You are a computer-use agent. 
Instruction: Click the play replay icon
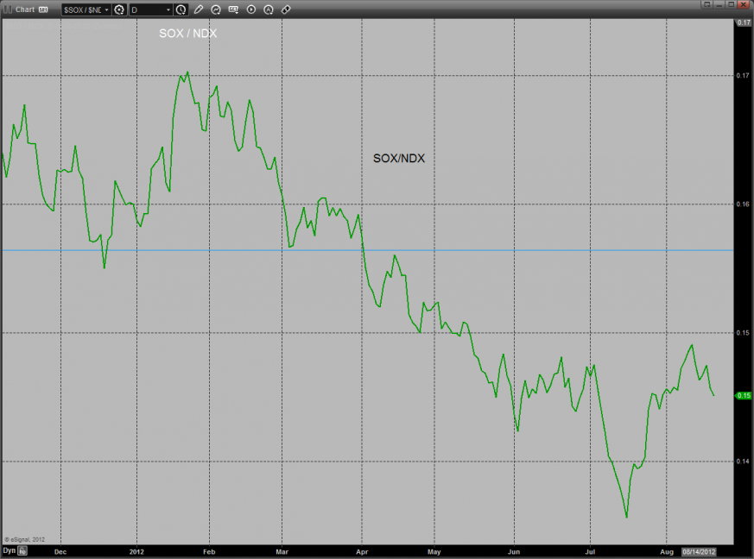pyautogui.click(x=251, y=9)
